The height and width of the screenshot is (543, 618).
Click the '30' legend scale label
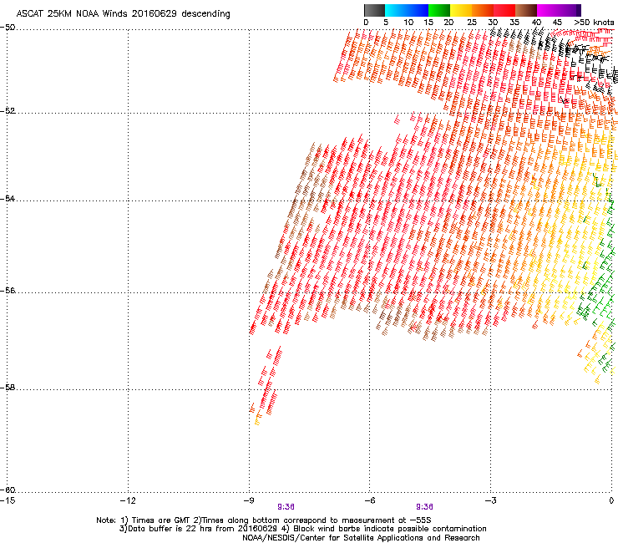click(x=493, y=23)
